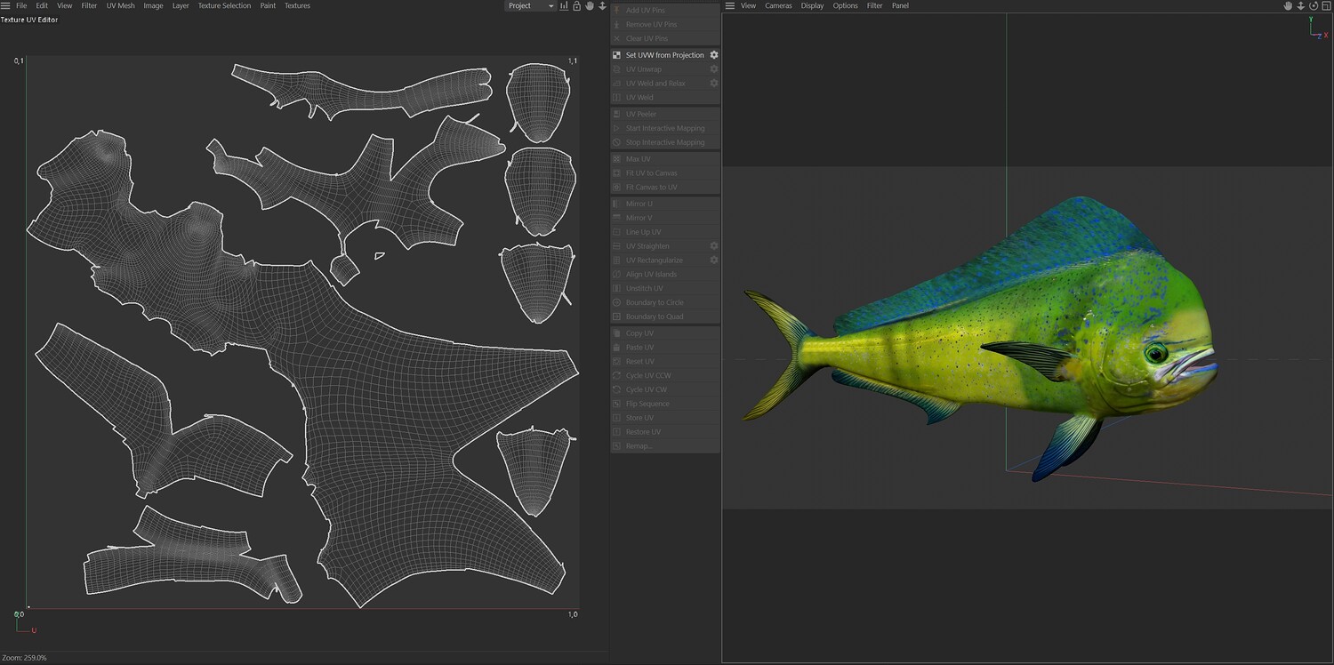This screenshot has height=665, width=1334.
Task: Open Set UVW from Projection gear settings
Action: click(713, 55)
